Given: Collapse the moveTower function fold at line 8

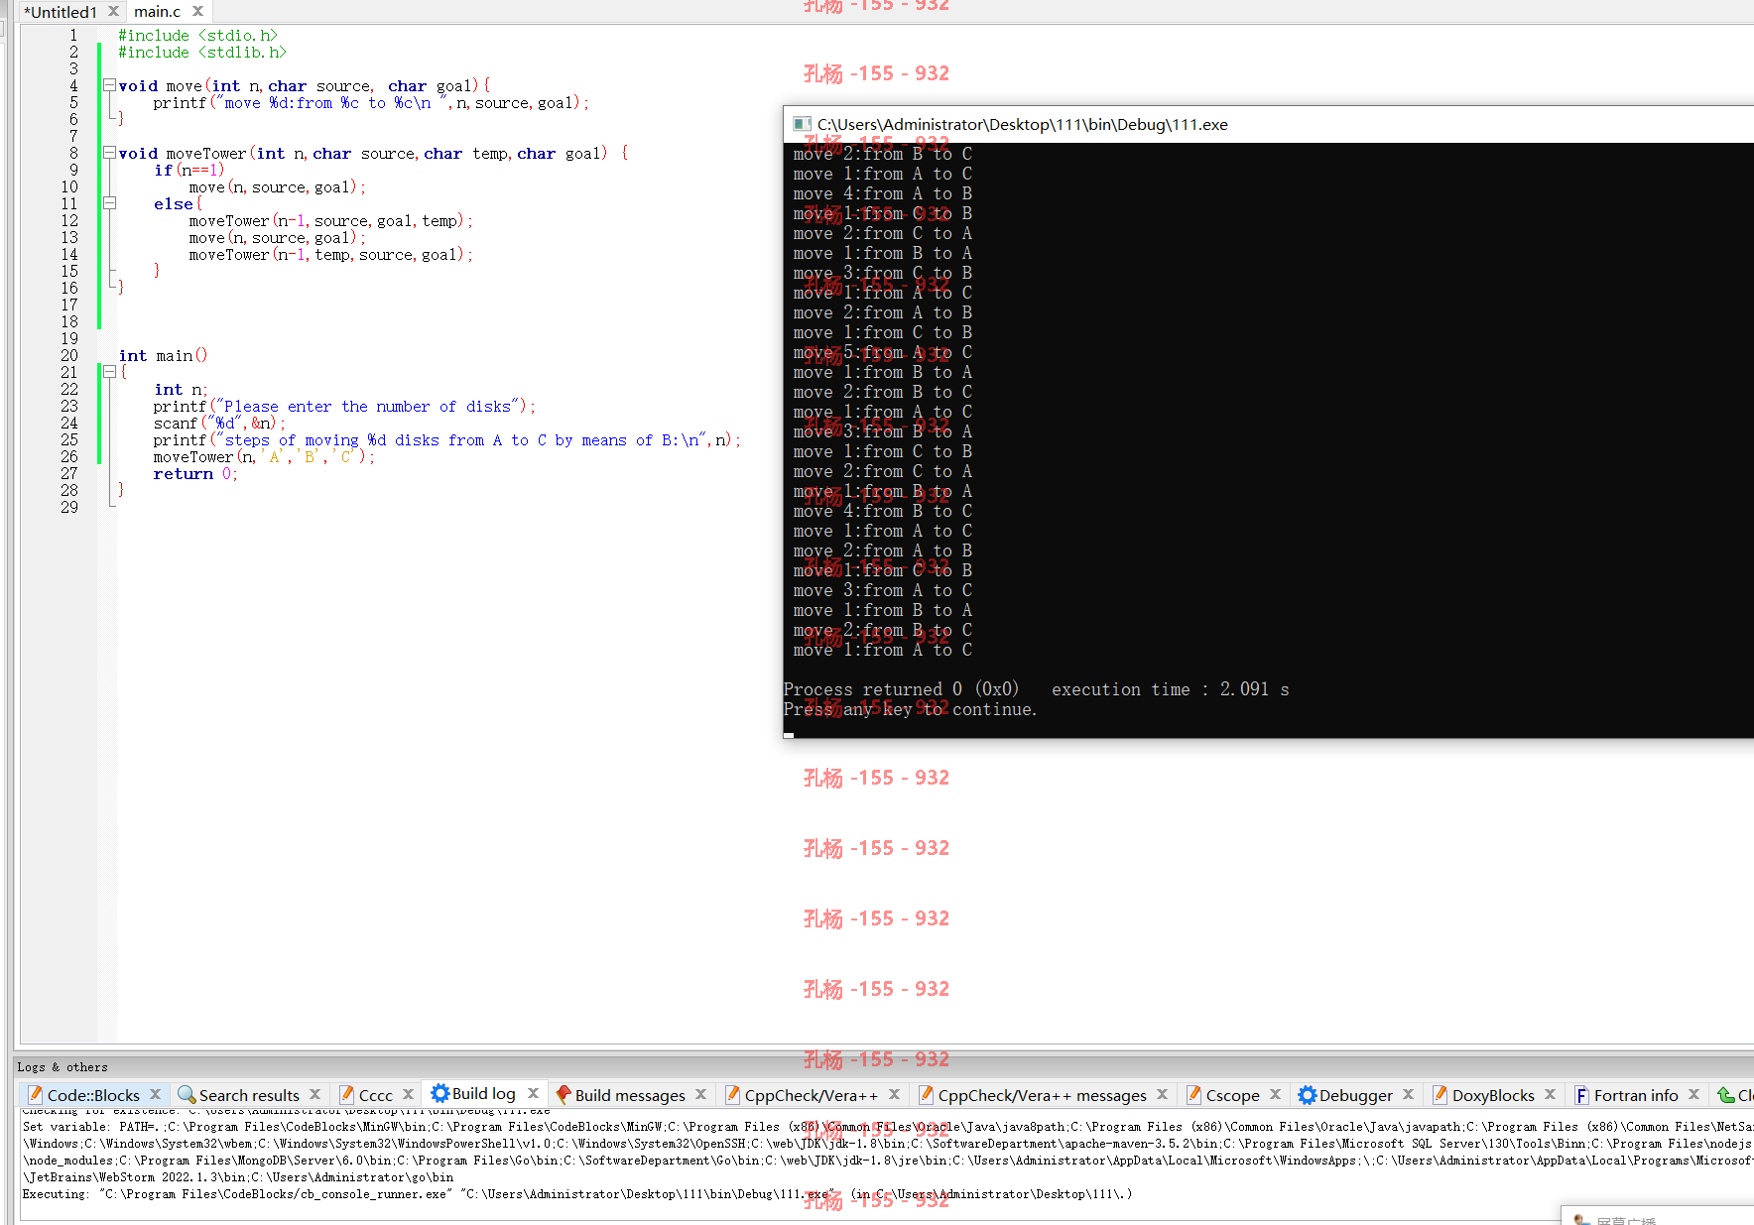Looking at the screenshot, I should [109, 153].
